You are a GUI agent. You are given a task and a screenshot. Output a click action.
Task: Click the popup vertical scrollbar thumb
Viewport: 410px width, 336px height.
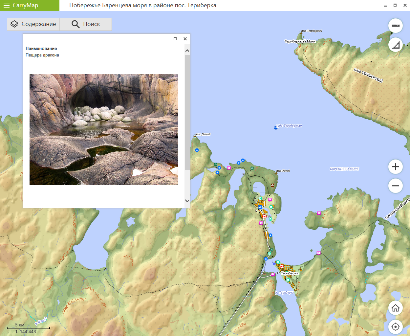point(187,112)
